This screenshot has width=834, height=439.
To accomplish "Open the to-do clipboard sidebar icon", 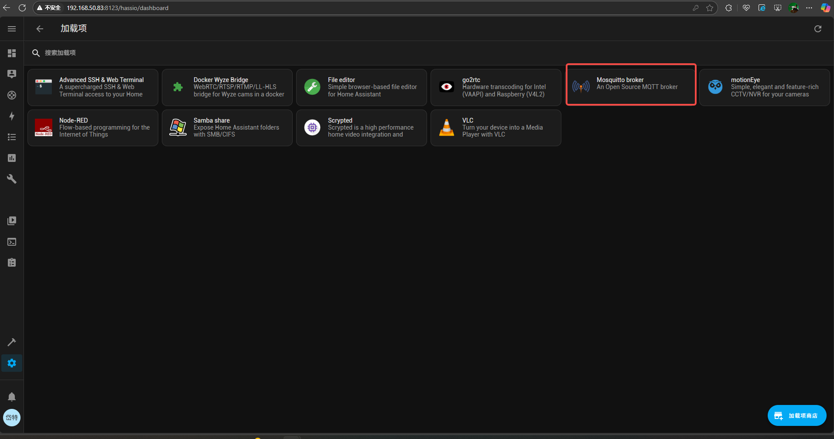I will click(12, 263).
